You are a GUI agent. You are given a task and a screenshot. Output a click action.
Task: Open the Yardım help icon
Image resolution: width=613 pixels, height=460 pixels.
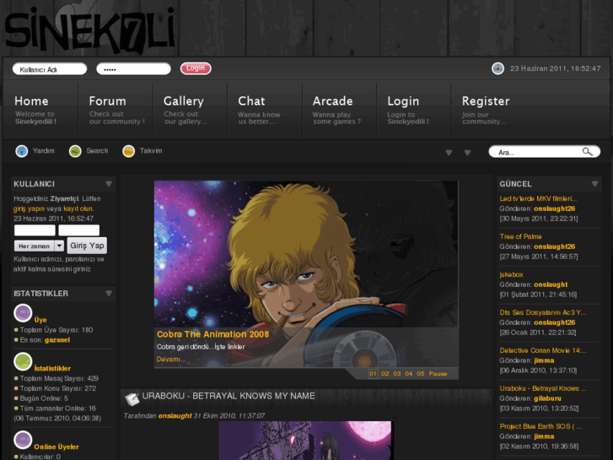pos(22,151)
